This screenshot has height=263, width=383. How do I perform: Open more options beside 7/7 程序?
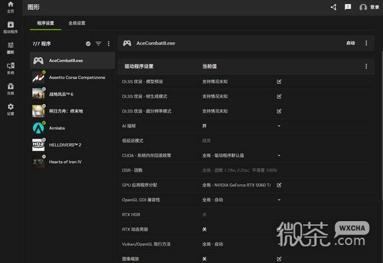(x=108, y=43)
